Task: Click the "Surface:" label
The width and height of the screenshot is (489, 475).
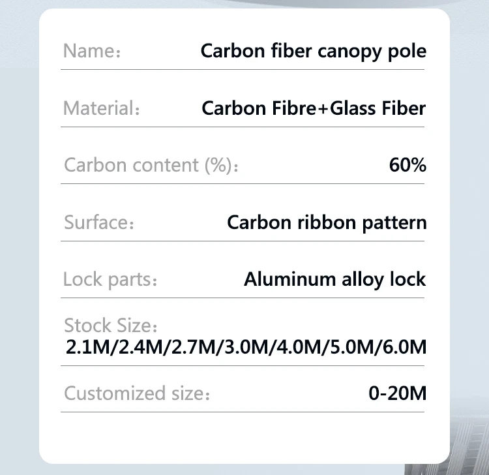Action: click(x=99, y=222)
